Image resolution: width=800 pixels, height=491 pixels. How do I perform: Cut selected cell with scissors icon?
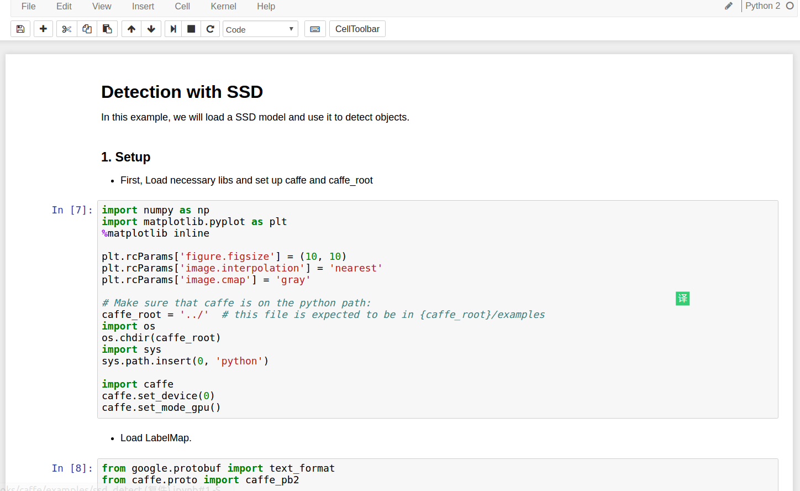(67, 29)
